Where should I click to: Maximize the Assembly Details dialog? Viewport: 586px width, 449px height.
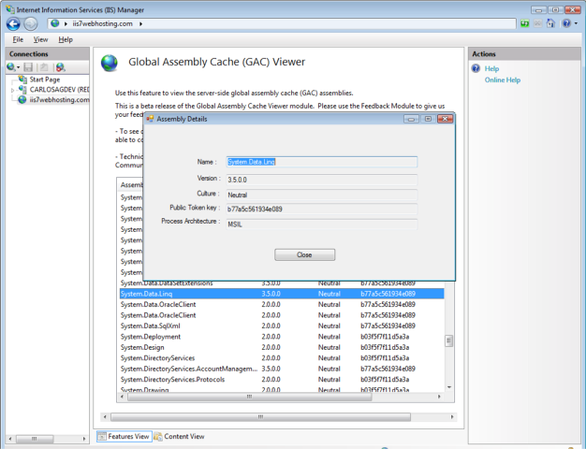tap(428, 119)
